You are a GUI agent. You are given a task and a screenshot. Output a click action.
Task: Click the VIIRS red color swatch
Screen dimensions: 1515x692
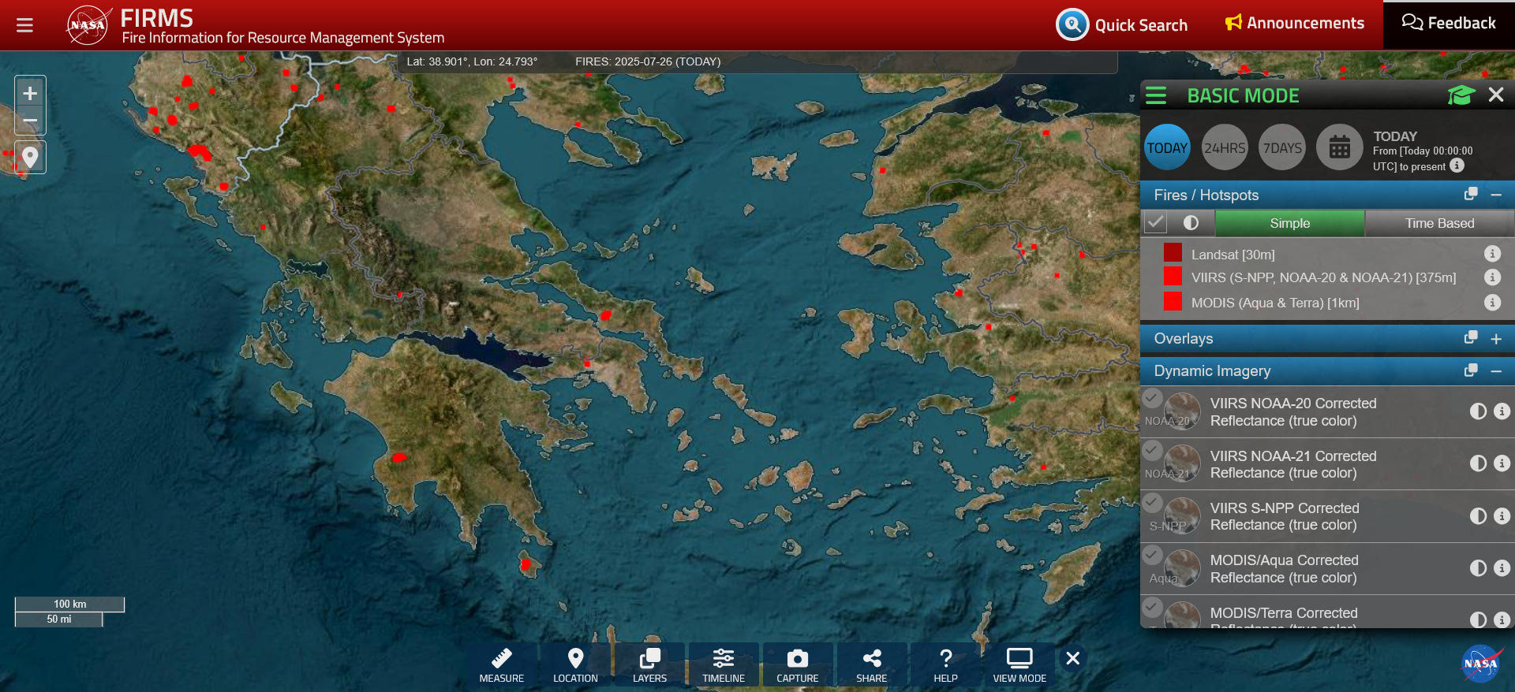point(1173,277)
